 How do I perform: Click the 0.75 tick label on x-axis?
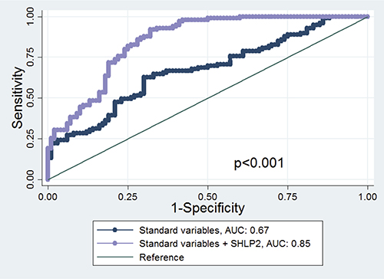[x=288, y=197]
